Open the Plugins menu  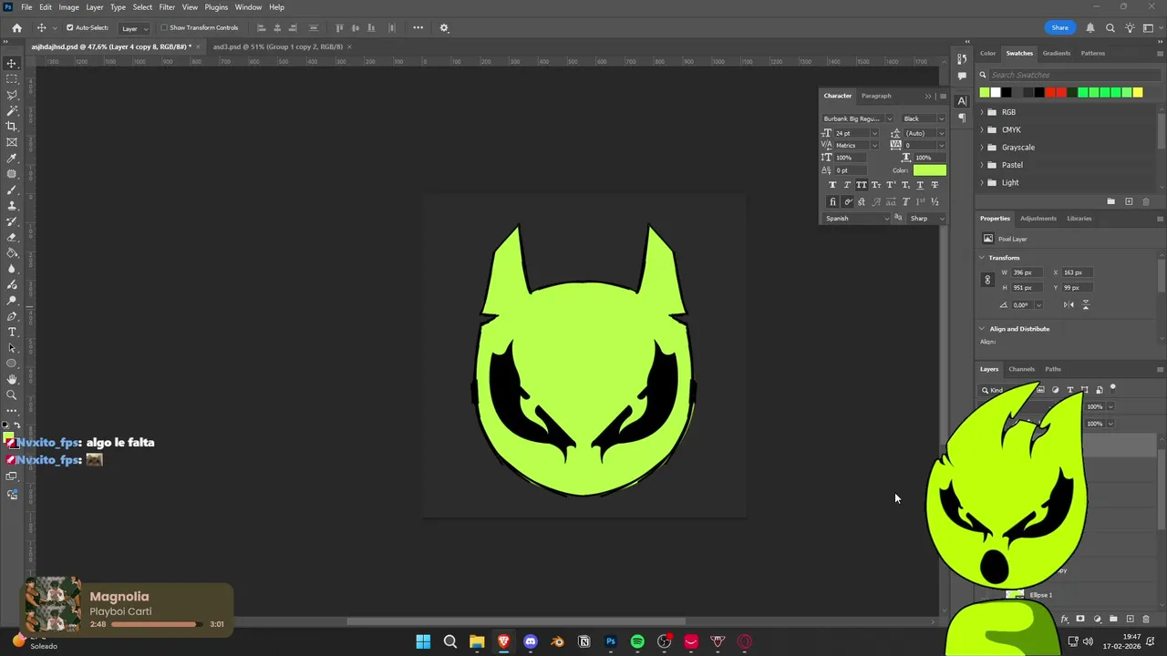[x=216, y=7]
